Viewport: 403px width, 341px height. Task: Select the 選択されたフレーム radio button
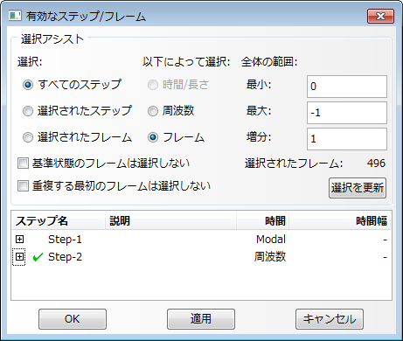tap(28, 137)
